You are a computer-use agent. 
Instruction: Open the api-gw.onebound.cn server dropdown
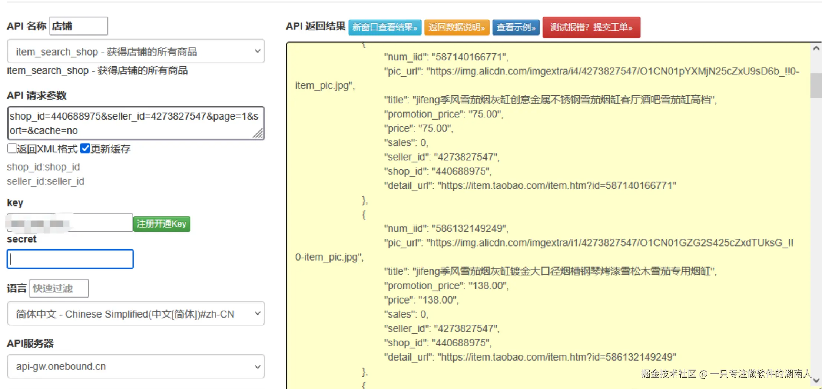click(x=136, y=366)
